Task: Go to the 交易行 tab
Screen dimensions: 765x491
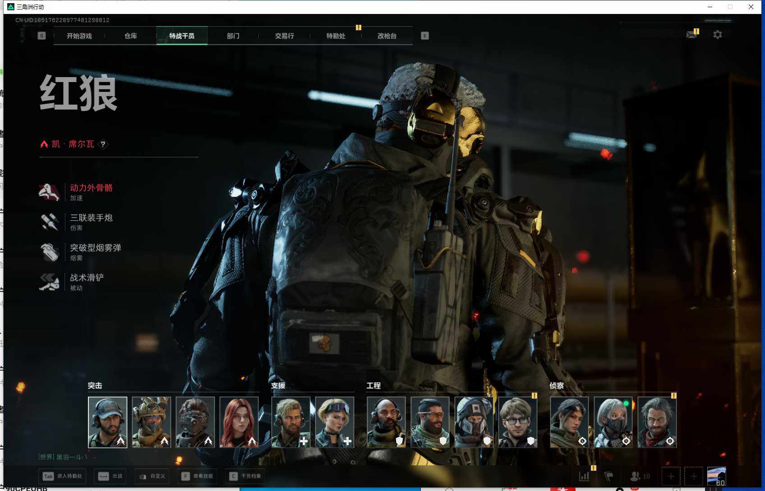Action: coord(284,36)
